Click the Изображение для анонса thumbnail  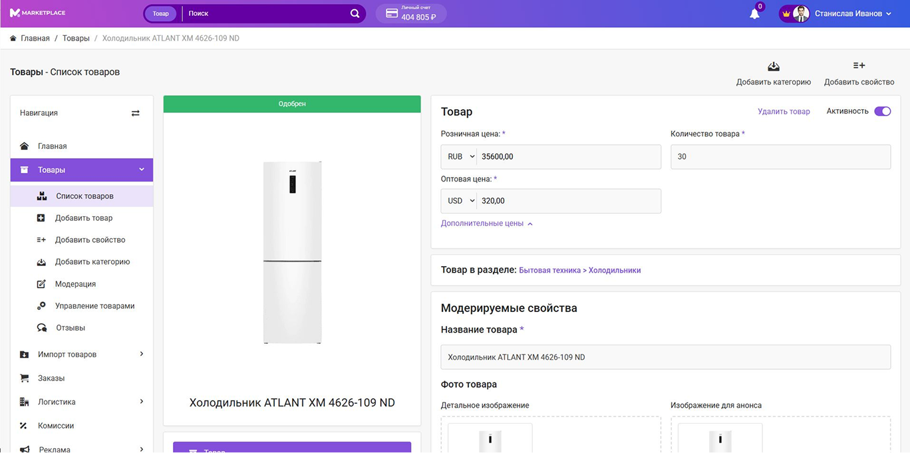coord(720,438)
